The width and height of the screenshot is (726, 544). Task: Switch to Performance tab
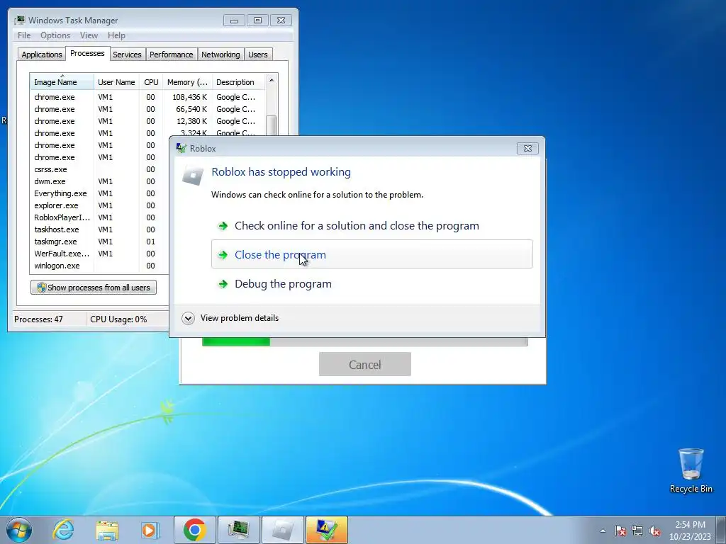[172, 55]
